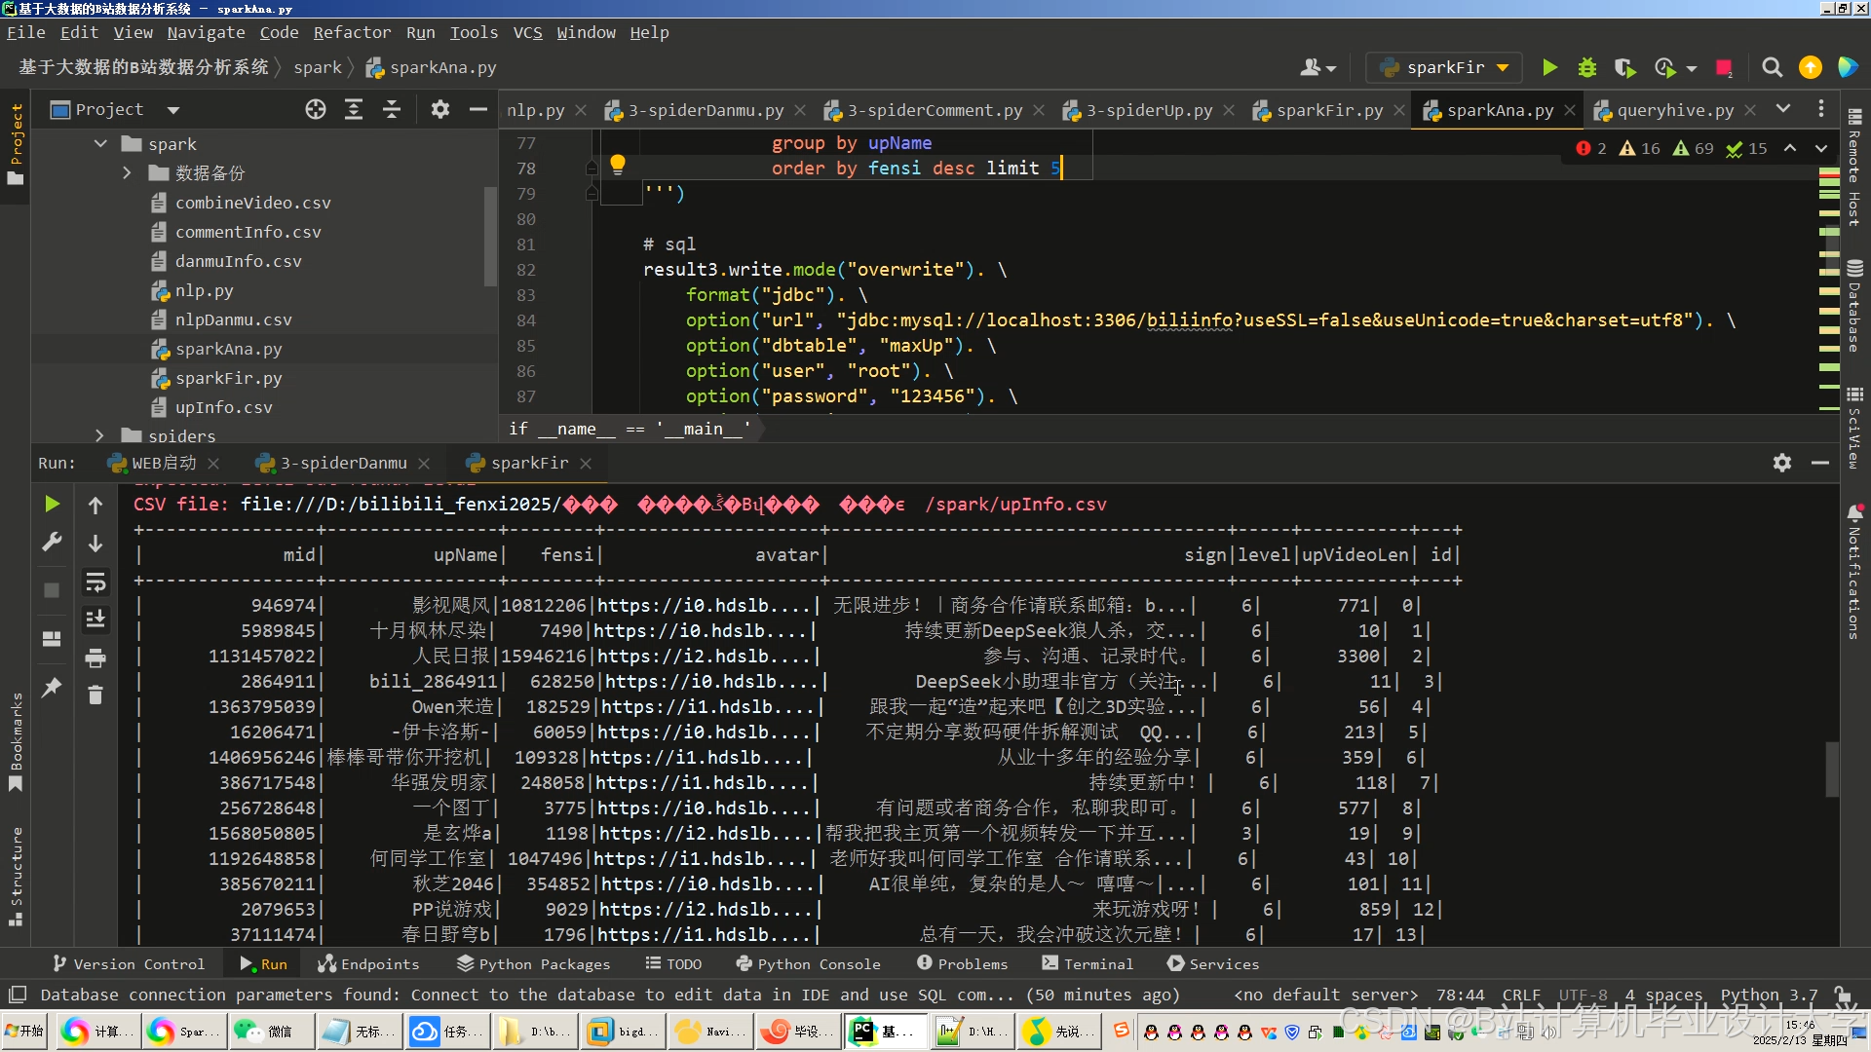Click the Select Opened File target icon
Screen dimensions: 1871x1052
pyautogui.click(x=316, y=109)
